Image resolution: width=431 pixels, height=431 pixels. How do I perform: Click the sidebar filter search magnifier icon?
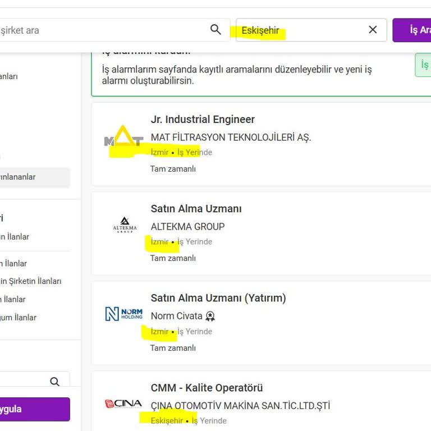[54, 382]
